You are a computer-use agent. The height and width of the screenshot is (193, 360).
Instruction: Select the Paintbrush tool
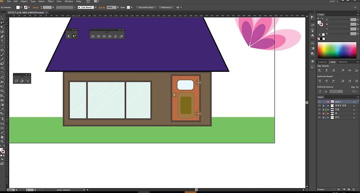pos(2,54)
